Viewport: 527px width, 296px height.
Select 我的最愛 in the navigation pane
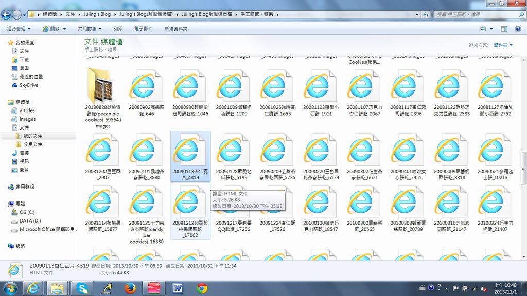point(25,43)
